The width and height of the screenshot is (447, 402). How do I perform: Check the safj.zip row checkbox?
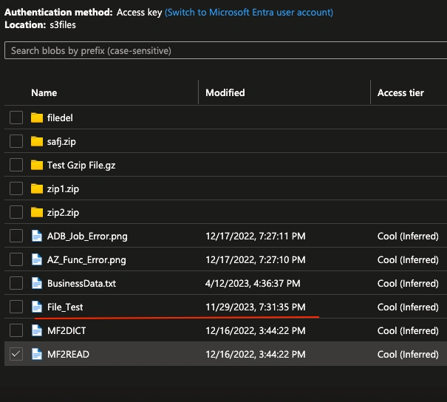[x=16, y=141]
